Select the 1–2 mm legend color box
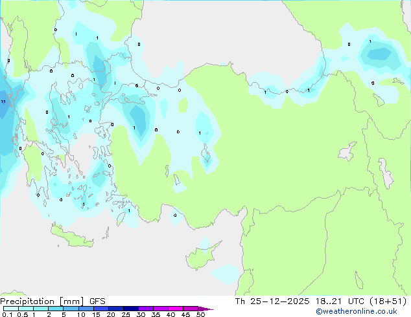Viewport: 411px width, 317px height. click(x=41, y=309)
